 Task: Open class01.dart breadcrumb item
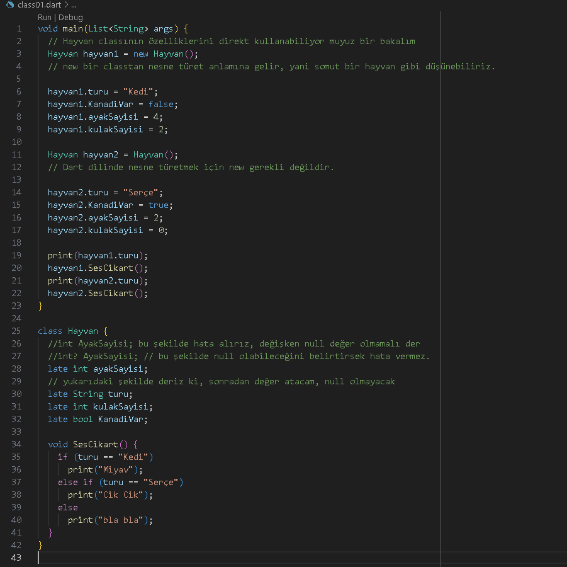coord(39,4)
